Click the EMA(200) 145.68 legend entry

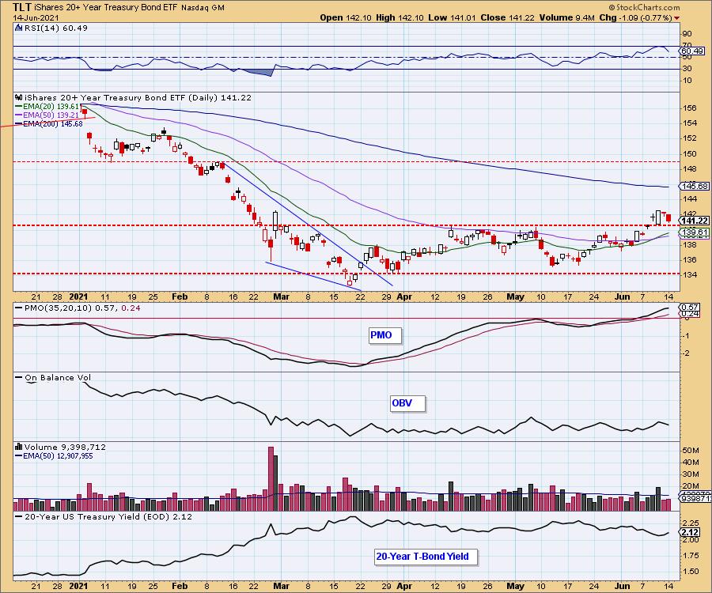tap(49, 123)
